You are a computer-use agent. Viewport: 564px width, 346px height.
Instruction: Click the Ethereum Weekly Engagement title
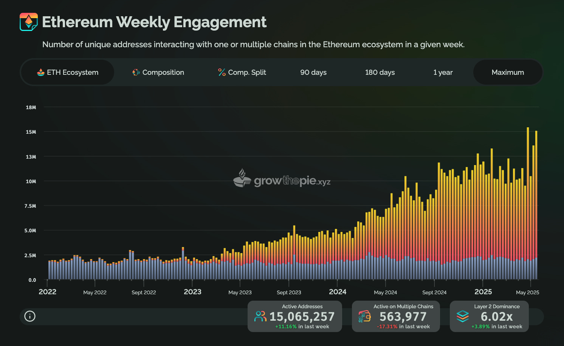[x=154, y=22]
